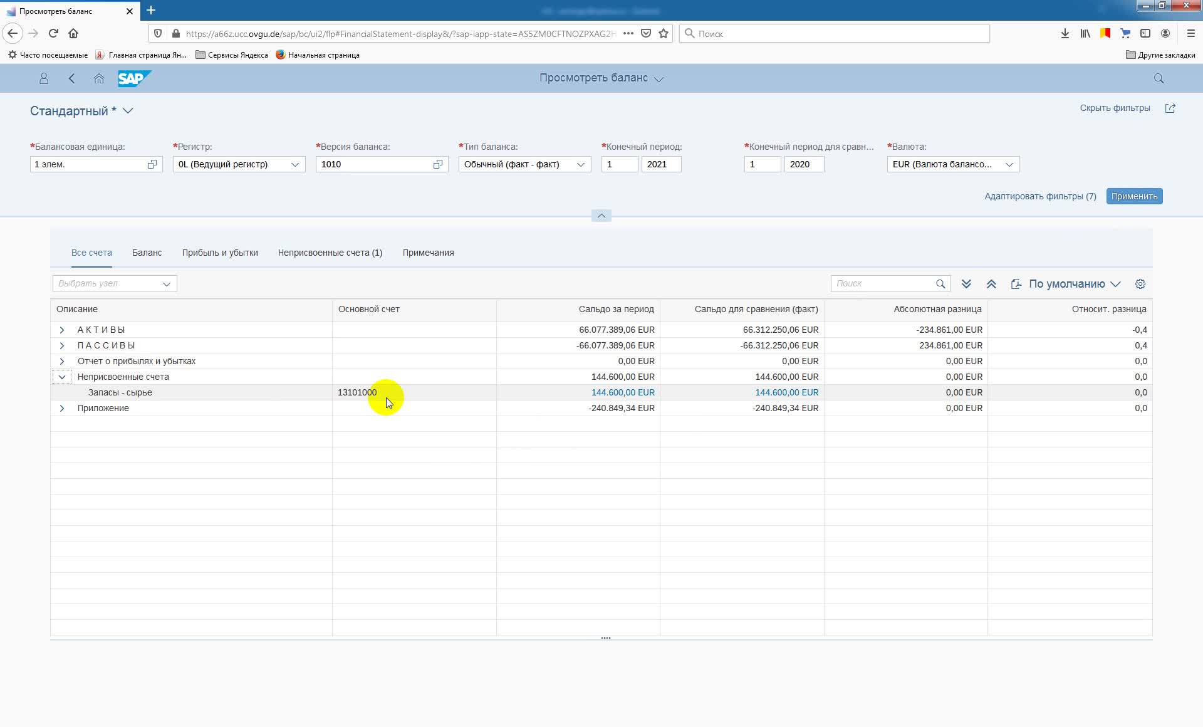Image resolution: width=1203 pixels, height=727 pixels.
Task: Switch to the Все счета tab
Action: click(x=91, y=253)
